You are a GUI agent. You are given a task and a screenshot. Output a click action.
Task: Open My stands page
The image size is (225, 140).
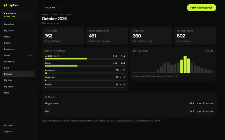[18, 30]
